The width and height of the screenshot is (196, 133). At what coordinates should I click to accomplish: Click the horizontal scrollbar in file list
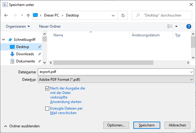[103, 62]
